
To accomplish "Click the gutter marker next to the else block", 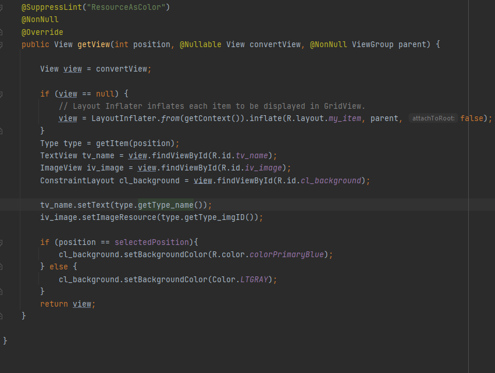I will pyautogui.click(x=3, y=266).
